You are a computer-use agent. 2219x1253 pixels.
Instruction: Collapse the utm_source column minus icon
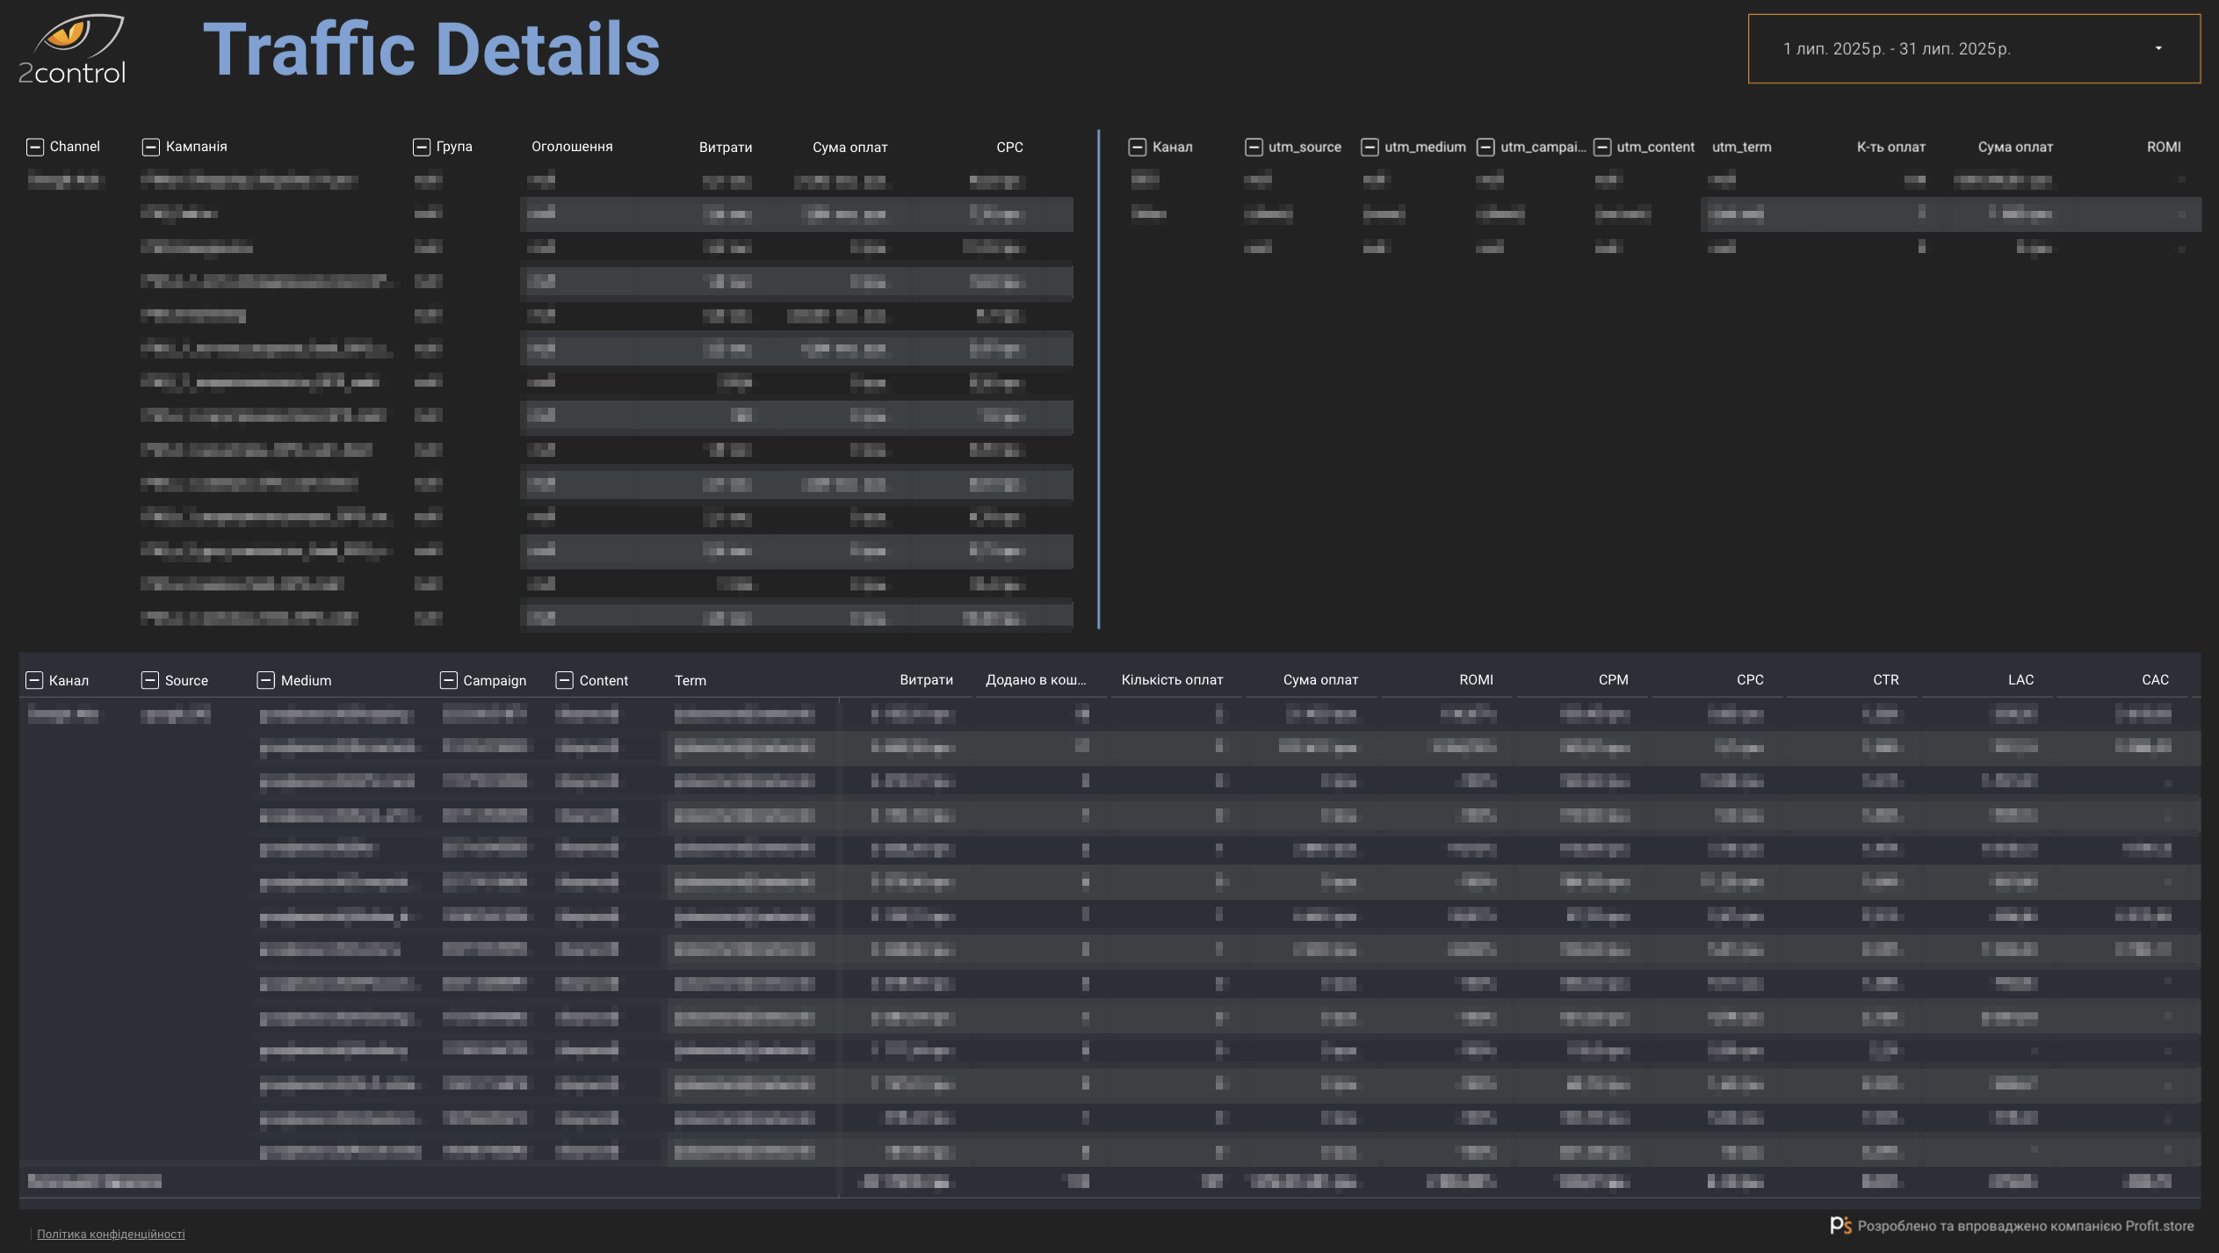click(1254, 148)
